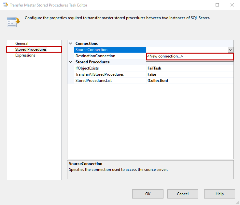Choose the <New connection...> option
This screenshot has width=240, height=205.
coord(190,56)
